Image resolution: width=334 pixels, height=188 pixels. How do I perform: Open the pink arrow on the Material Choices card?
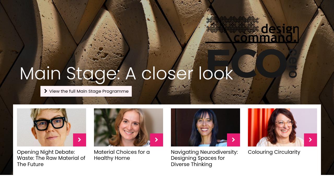coord(157,140)
